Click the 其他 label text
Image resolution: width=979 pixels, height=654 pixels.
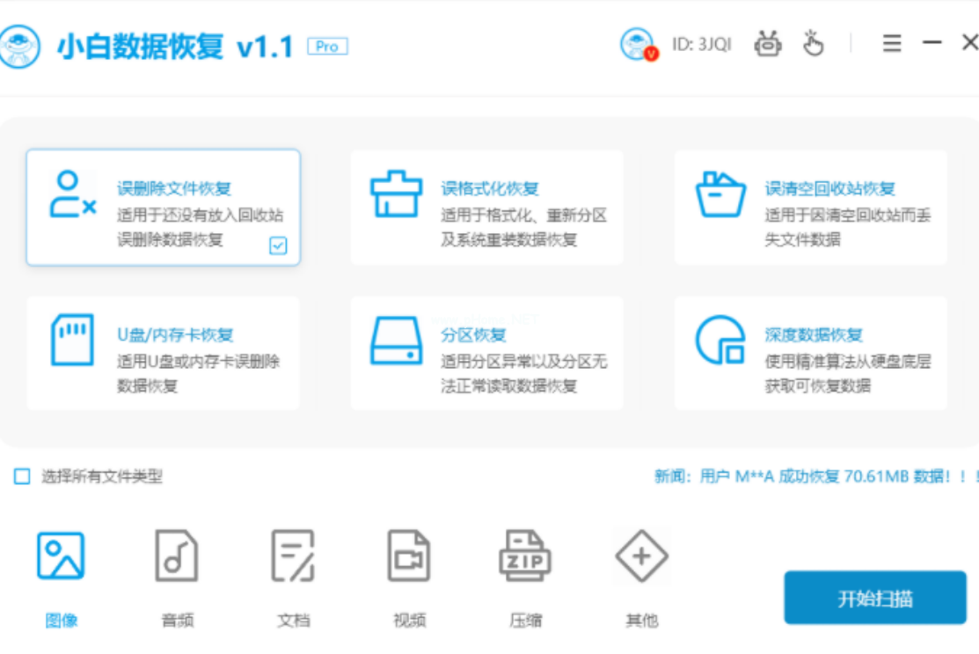[x=642, y=621]
